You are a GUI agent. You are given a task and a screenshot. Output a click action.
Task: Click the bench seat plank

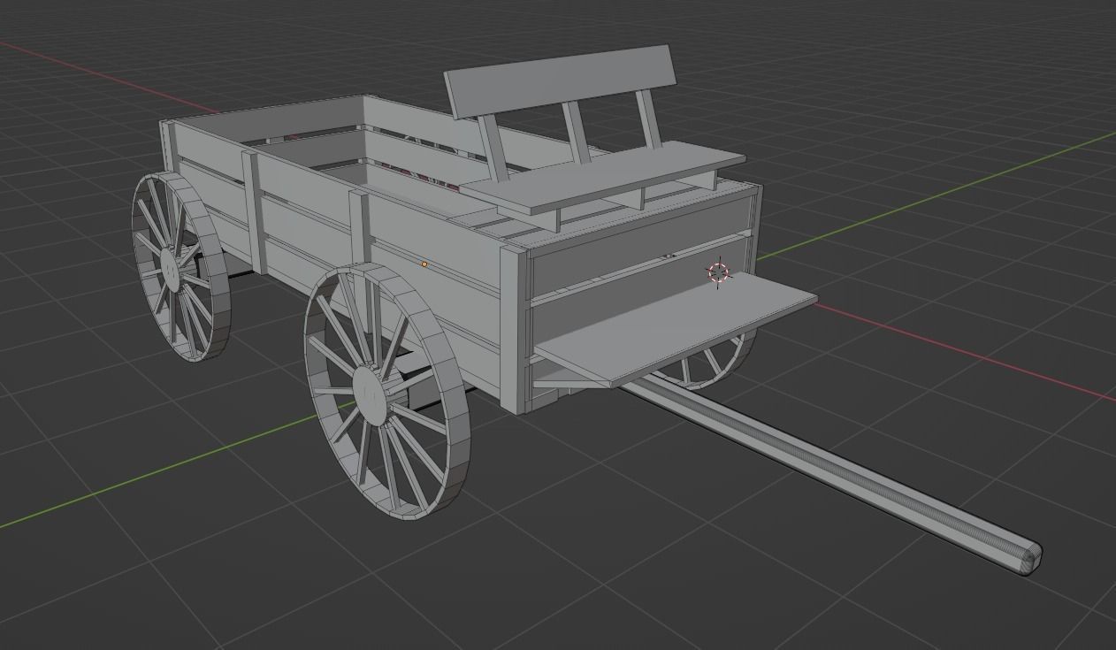tap(603, 178)
